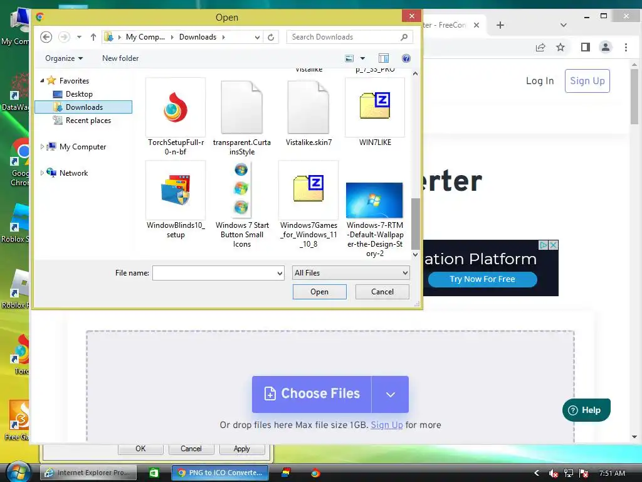The height and width of the screenshot is (482, 642).
Task: Switch to Internet Explorer Pro taskbar item
Action: [87, 473]
